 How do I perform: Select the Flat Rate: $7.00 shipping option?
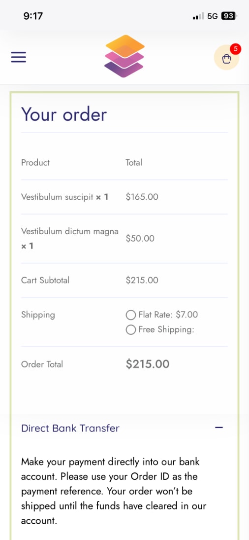click(x=130, y=315)
